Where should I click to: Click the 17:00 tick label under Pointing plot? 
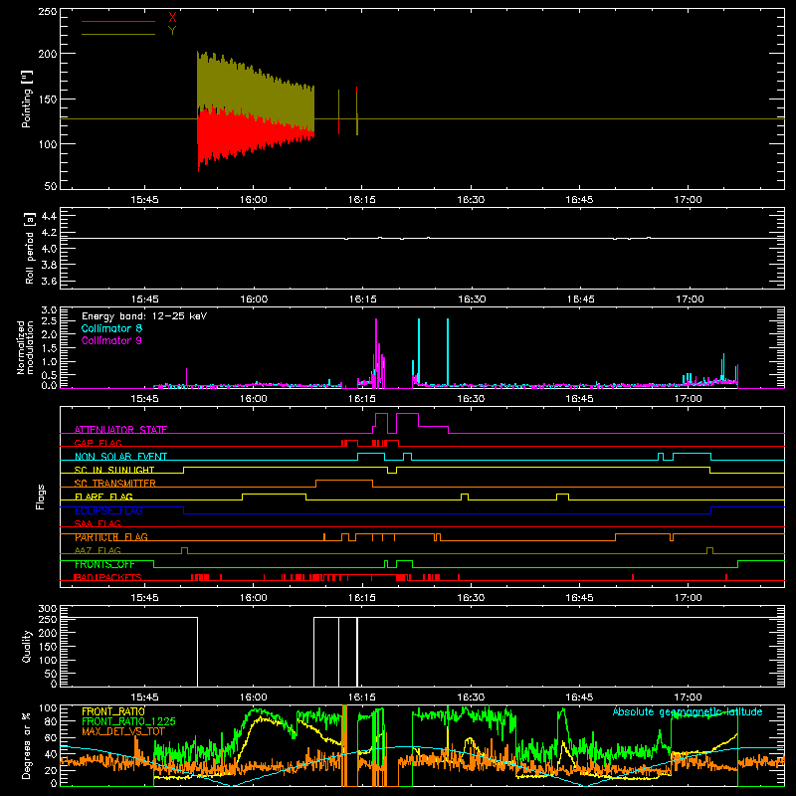tap(688, 200)
